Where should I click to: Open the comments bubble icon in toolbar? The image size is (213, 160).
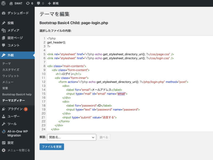coord(39,3)
